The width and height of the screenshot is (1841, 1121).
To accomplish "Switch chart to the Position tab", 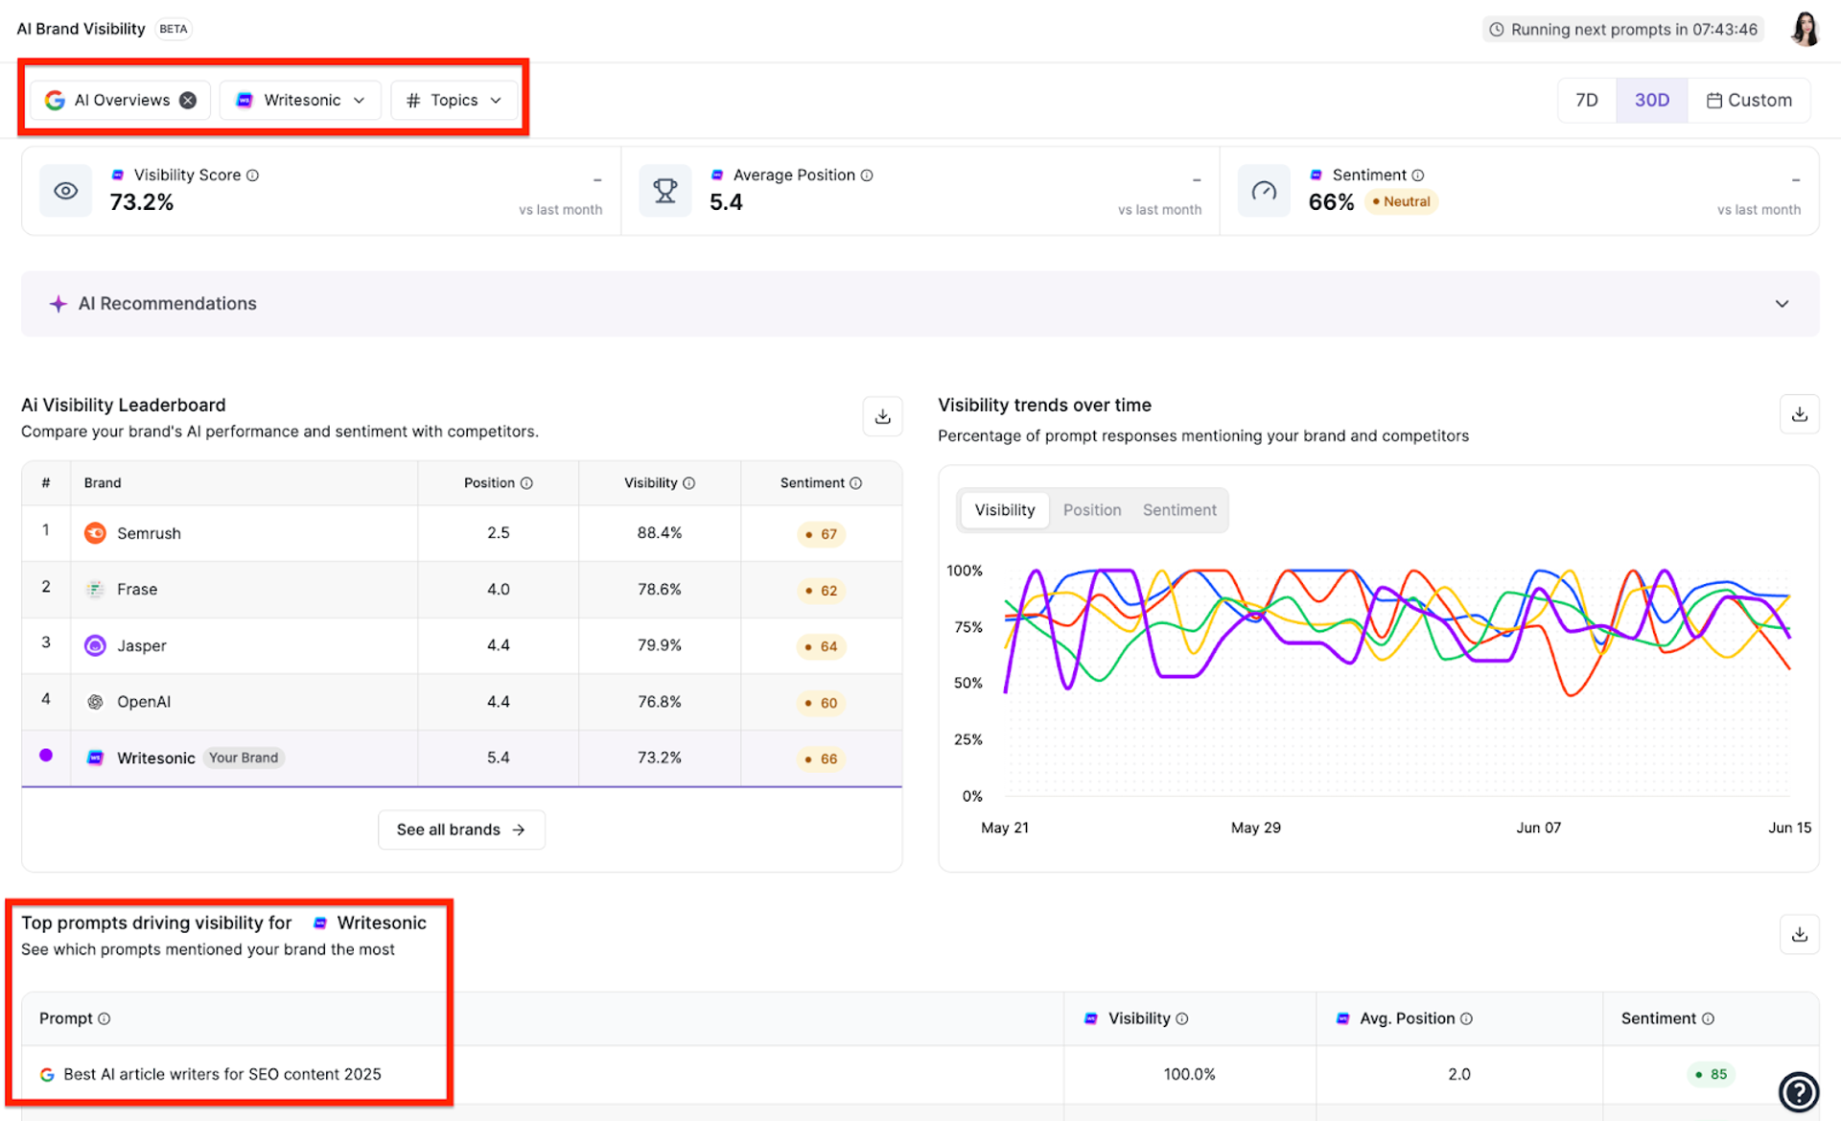I will point(1091,510).
